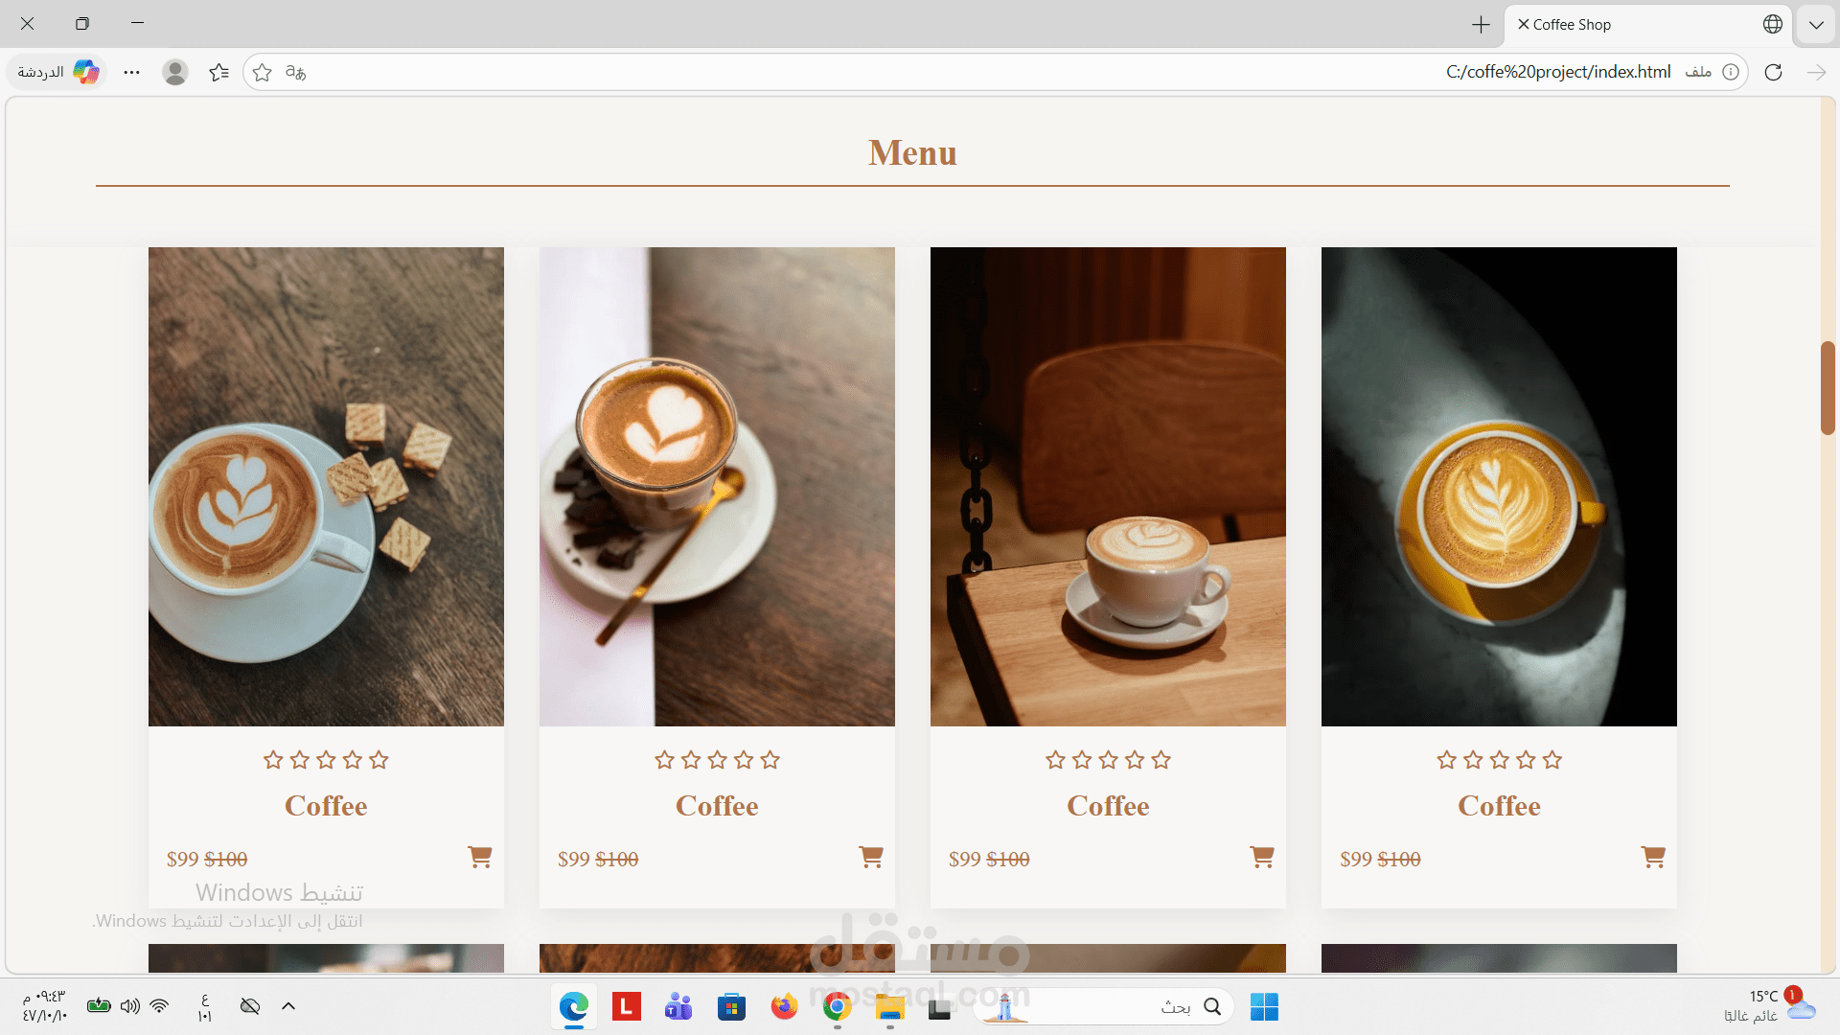Click the Coffee title on fourth card
The width and height of the screenshot is (1840, 1035).
1499,806
